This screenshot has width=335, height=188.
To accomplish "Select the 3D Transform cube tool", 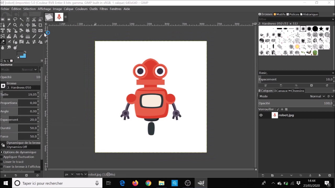I will tap(34, 31).
